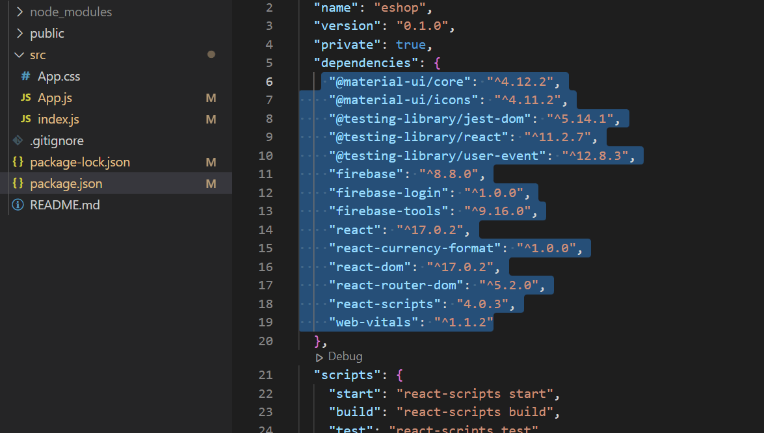Click the "^4.12.2" version string
The width and height of the screenshot is (764, 433).
pyautogui.click(x=520, y=82)
